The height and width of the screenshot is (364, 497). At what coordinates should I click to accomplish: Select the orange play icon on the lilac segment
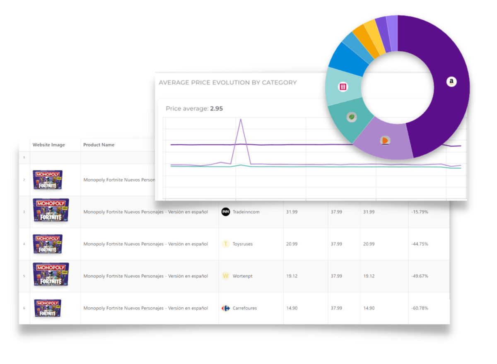(384, 141)
